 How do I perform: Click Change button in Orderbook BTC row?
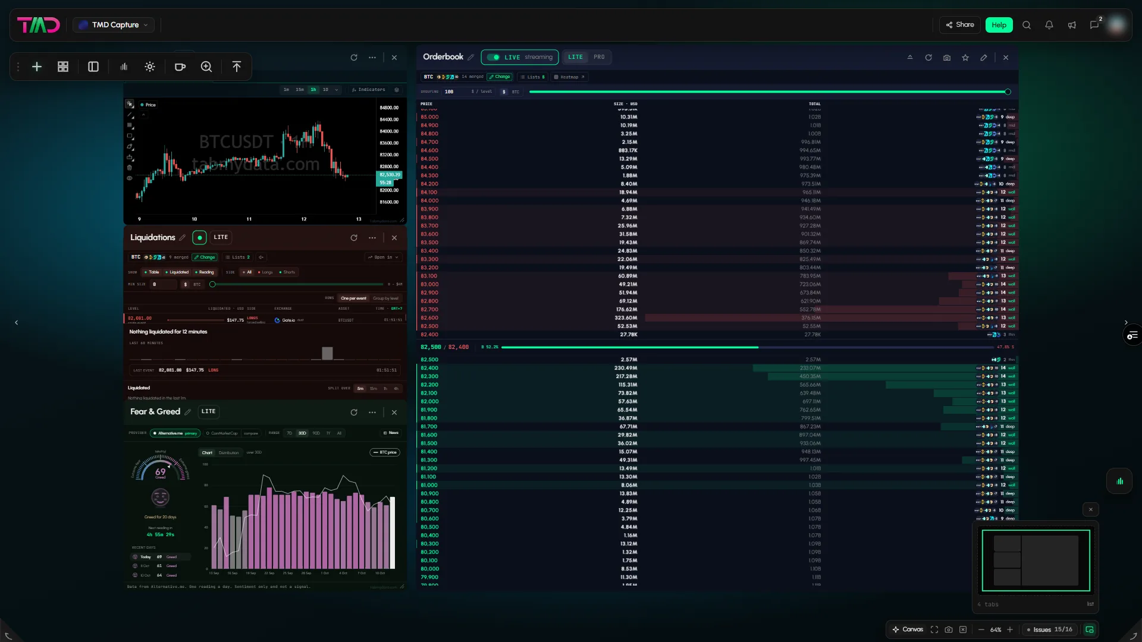coord(500,77)
